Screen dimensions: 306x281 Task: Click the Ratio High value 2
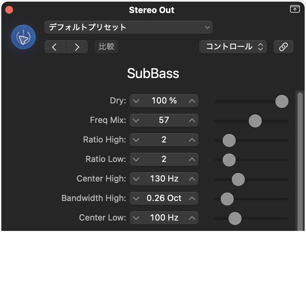click(x=164, y=140)
